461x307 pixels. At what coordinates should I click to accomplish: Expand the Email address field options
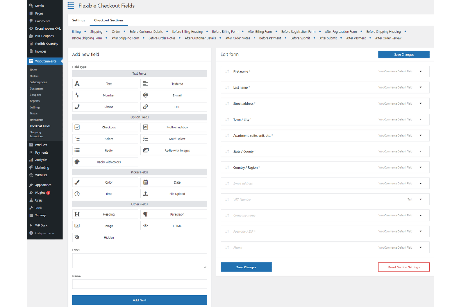(421, 184)
